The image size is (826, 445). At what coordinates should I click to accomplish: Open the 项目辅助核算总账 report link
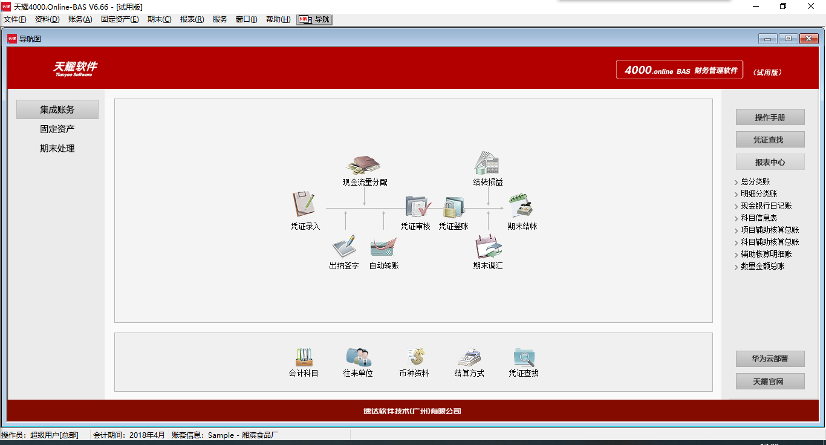pos(770,230)
